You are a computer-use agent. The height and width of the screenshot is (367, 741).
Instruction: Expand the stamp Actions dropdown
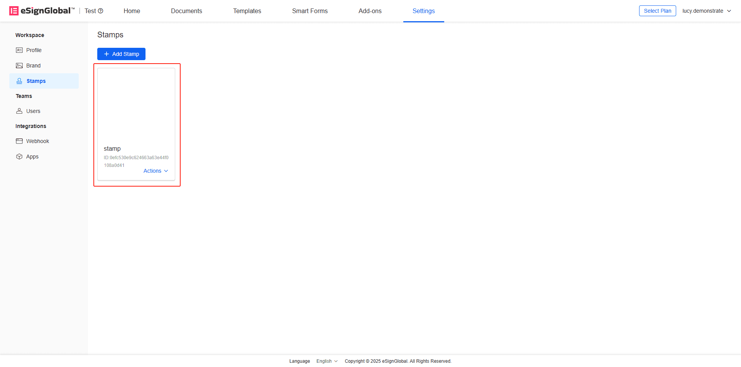(x=156, y=171)
